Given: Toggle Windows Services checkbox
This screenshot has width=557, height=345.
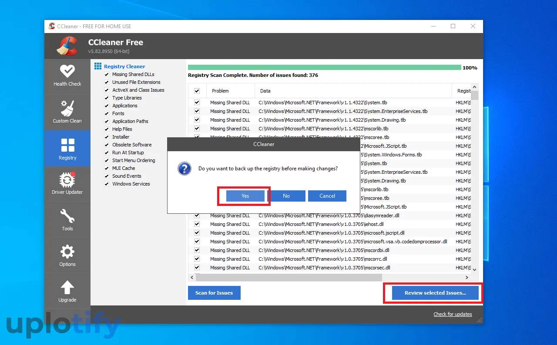Looking at the screenshot, I should point(107,184).
